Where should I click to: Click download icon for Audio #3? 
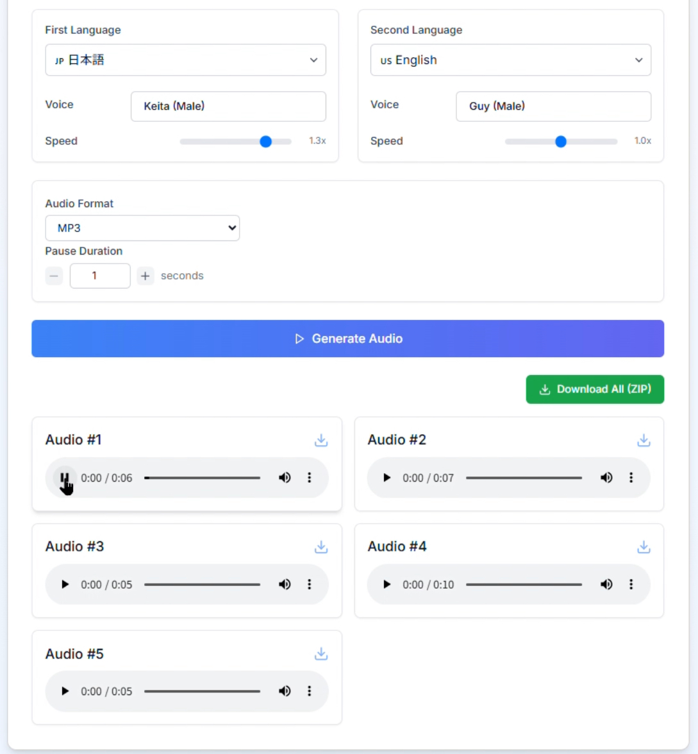click(321, 547)
